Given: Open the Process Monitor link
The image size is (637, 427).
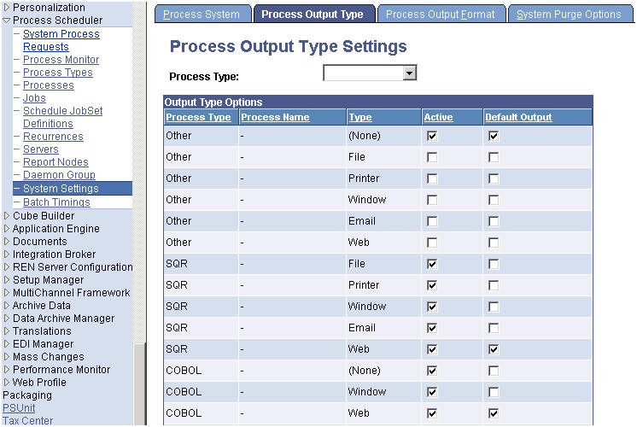Looking at the screenshot, I should pos(61,60).
